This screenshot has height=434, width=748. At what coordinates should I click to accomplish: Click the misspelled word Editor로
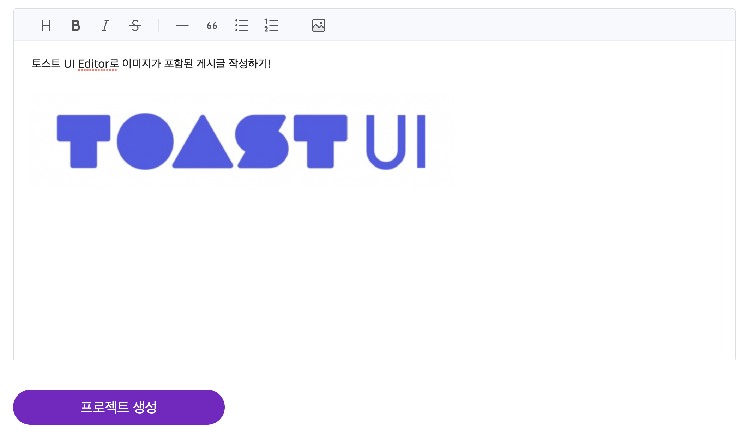98,64
